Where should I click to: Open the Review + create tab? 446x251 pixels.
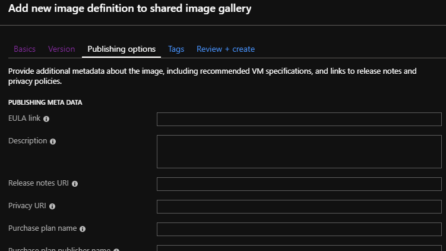(x=226, y=49)
